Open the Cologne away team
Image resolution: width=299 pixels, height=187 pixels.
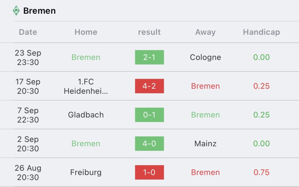tap(205, 57)
